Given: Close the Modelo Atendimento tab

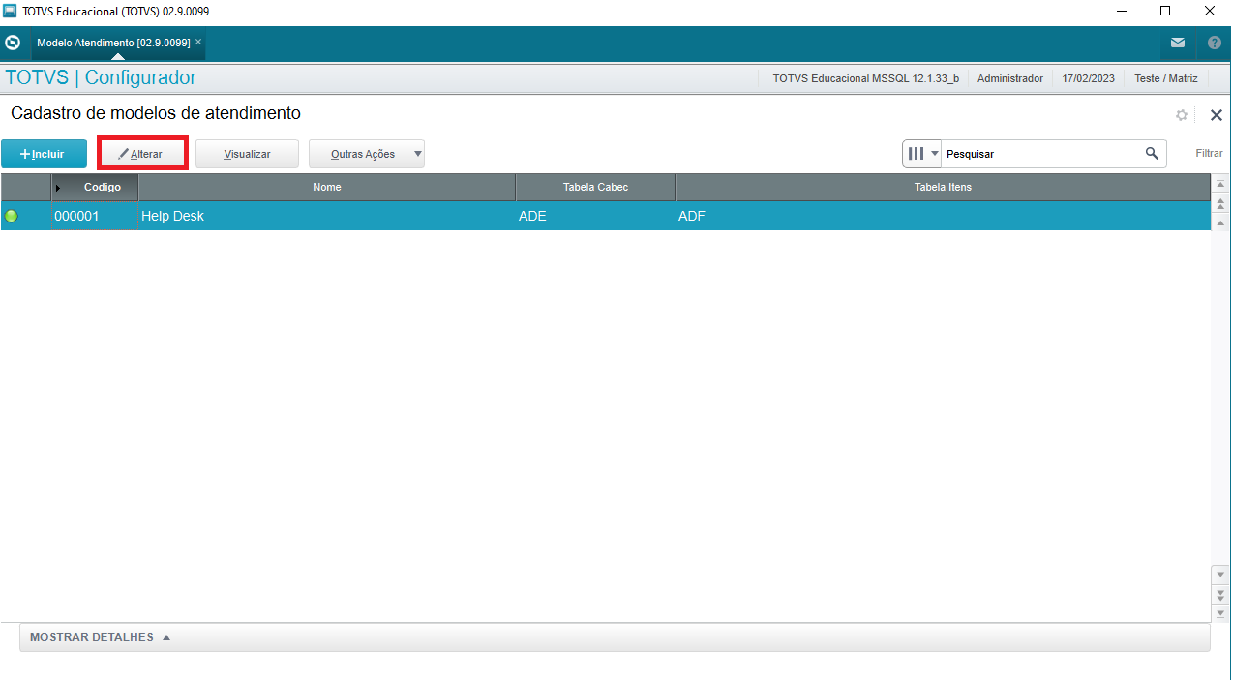Looking at the screenshot, I should pos(198,42).
